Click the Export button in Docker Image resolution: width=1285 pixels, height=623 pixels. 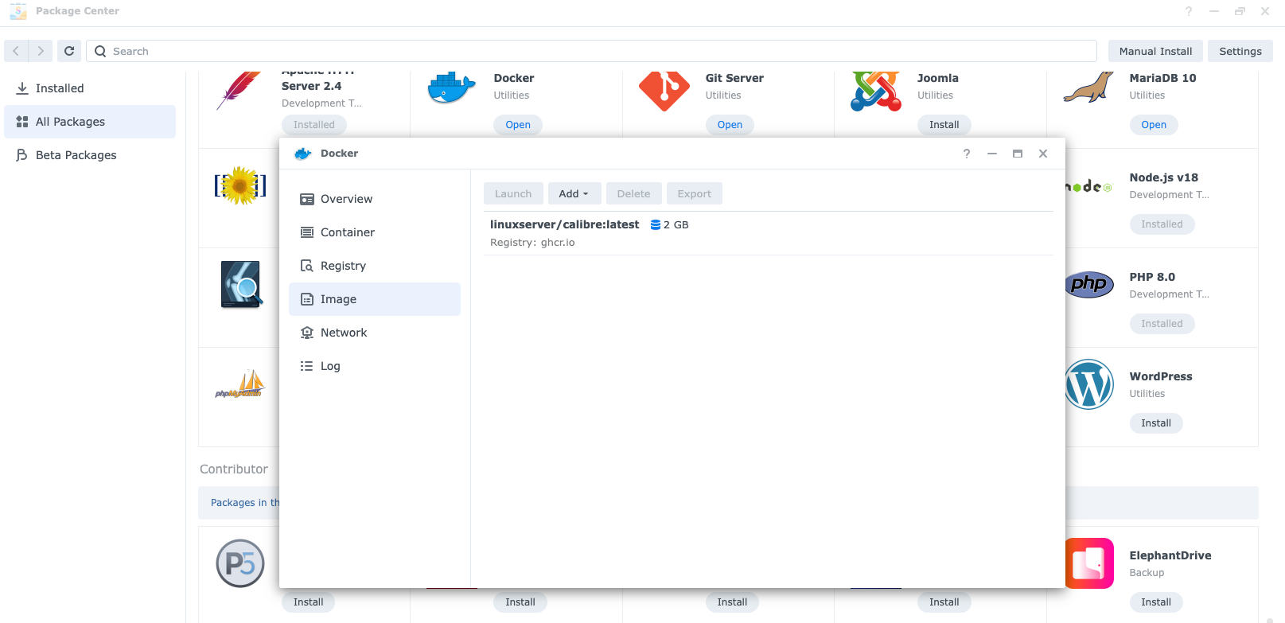695,193
